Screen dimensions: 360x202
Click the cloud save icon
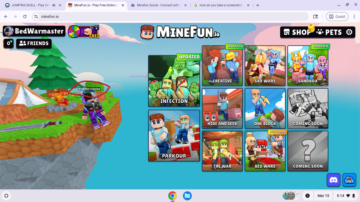pyautogui.click(x=349, y=180)
